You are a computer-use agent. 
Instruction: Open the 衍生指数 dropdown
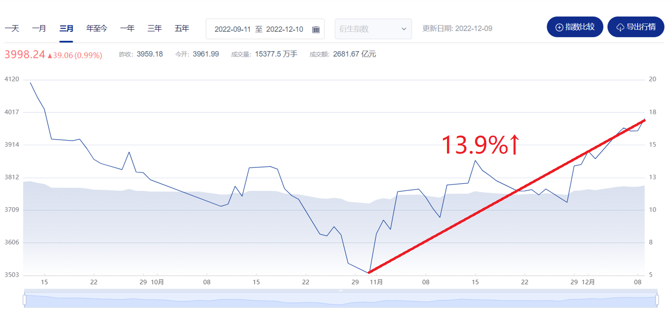point(373,29)
